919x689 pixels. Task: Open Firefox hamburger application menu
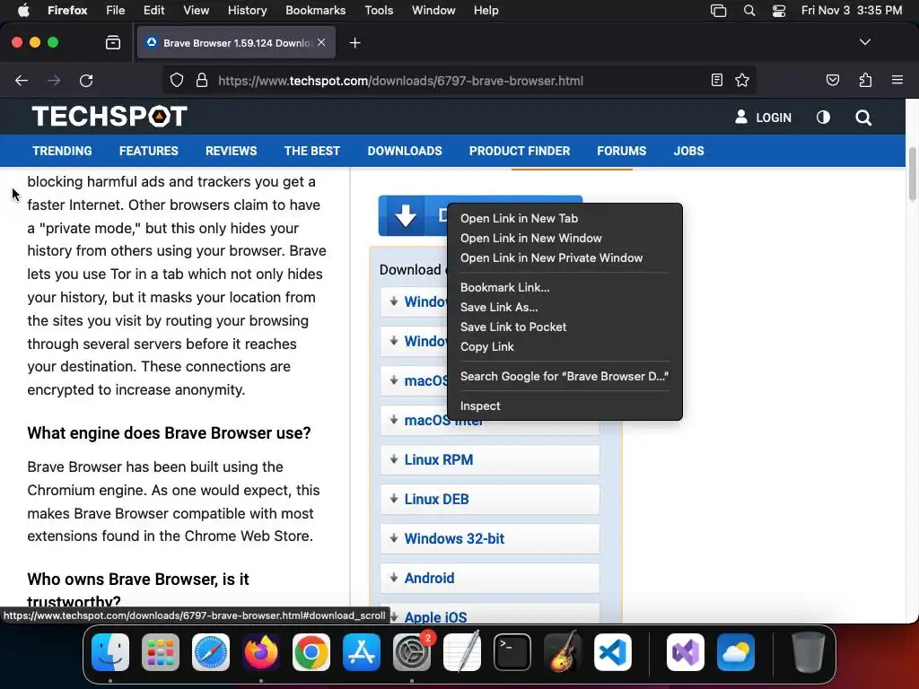pyautogui.click(x=897, y=80)
